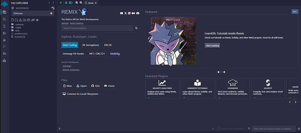Open Remix Medium icon
This screenshot has width=301, height=133.
[133, 13]
